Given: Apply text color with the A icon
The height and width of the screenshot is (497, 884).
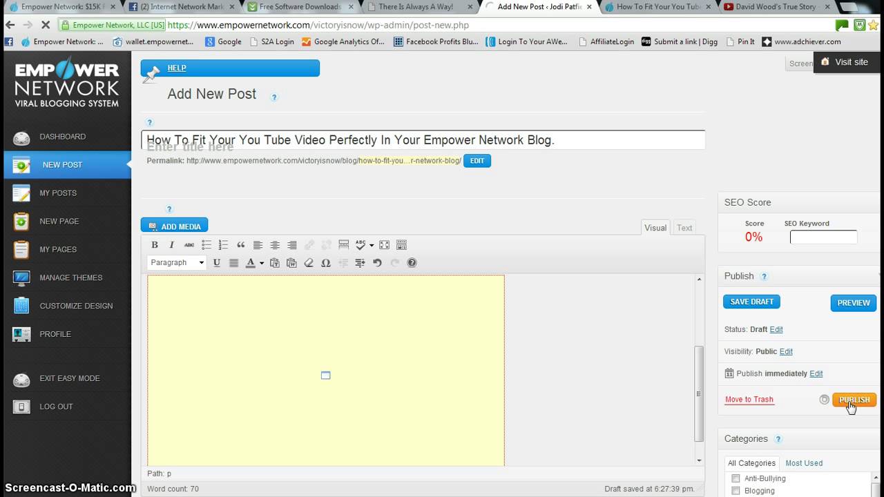Looking at the screenshot, I should (x=251, y=262).
